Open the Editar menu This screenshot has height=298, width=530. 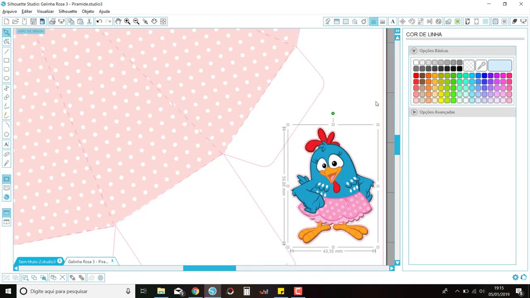tap(27, 12)
